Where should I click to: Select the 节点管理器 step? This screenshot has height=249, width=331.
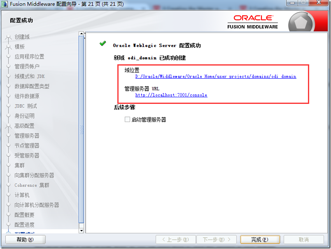click(x=27, y=146)
